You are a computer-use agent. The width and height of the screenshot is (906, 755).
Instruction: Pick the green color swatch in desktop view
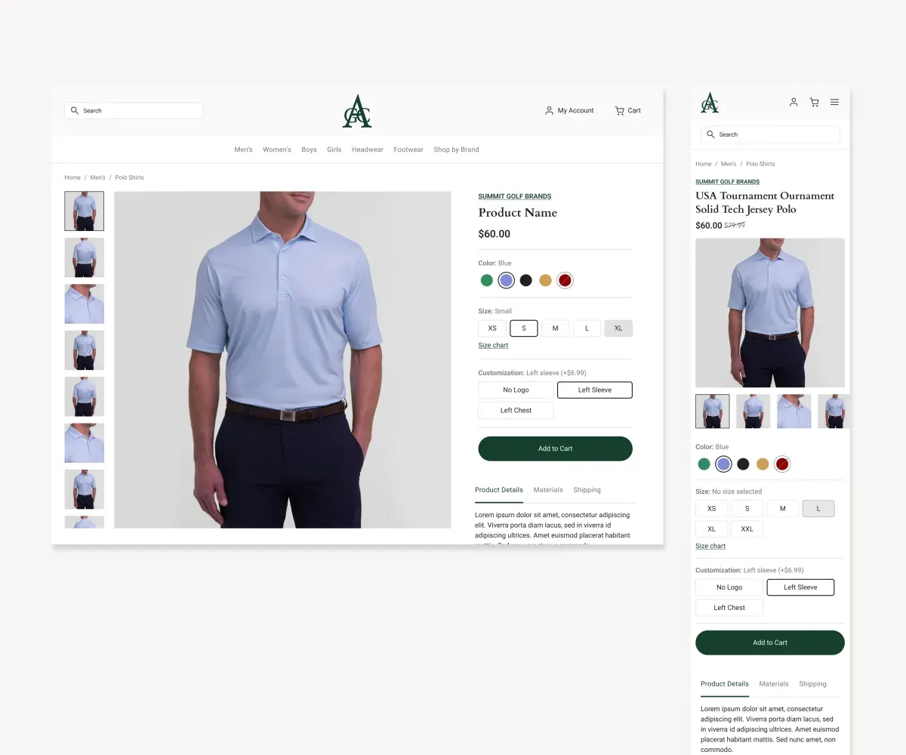click(487, 280)
